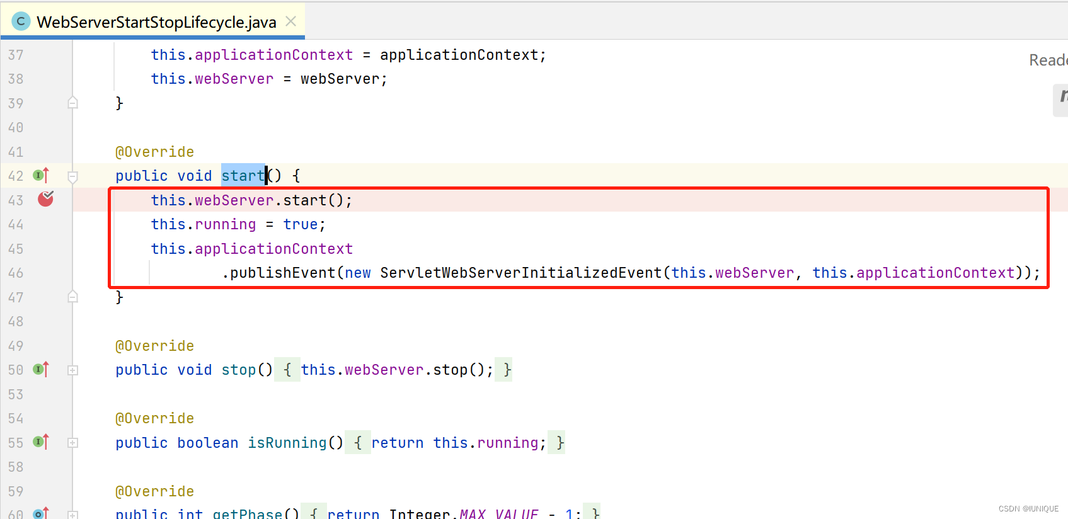Click the 'new' keyword on line 46

[x=358, y=273]
